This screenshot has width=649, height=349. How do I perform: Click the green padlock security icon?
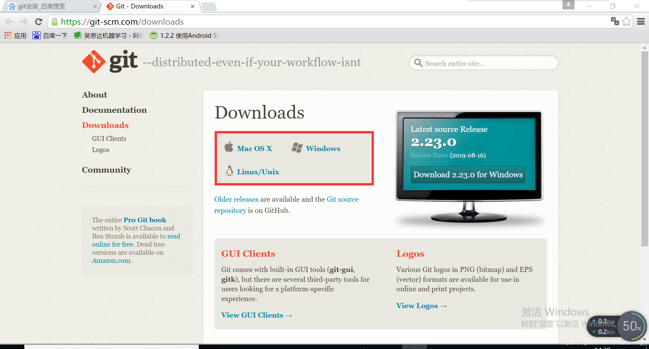[54, 22]
